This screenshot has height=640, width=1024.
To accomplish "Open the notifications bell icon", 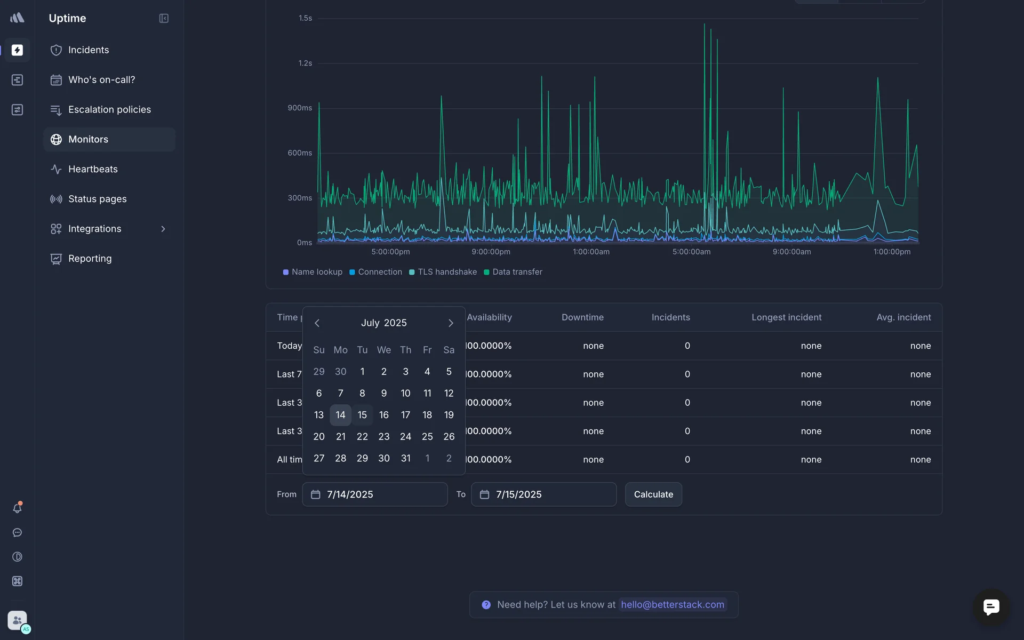I will tap(17, 508).
